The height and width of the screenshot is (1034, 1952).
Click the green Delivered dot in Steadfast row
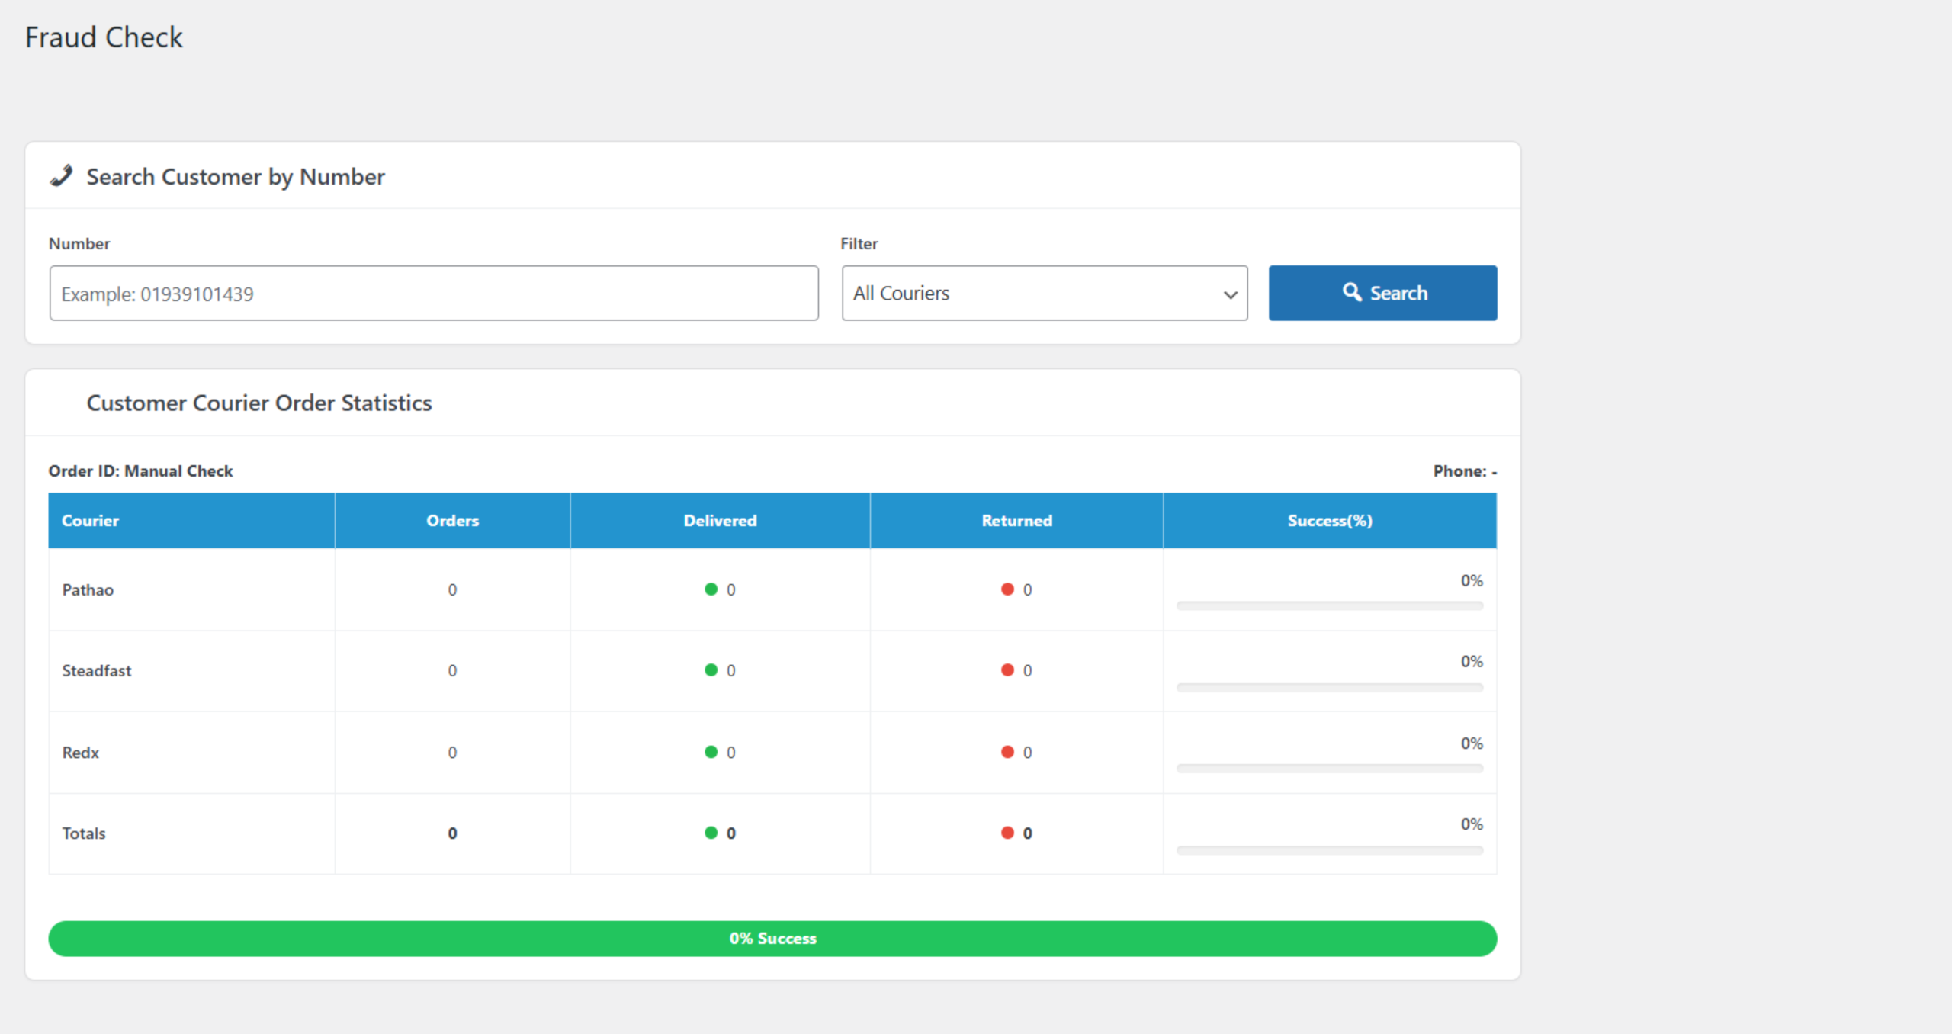point(711,670)
